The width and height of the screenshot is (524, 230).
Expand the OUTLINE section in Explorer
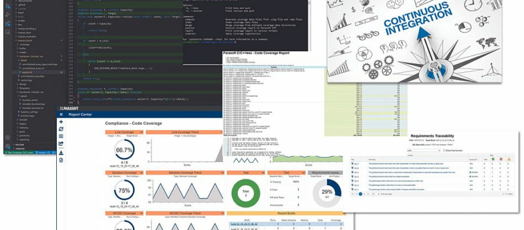click(x=19, y=145)
